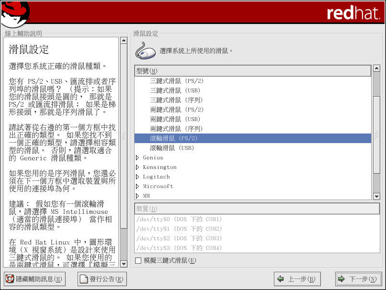Choose 滾輪滑鼠 (USB) from the model list

click(172, 148)
